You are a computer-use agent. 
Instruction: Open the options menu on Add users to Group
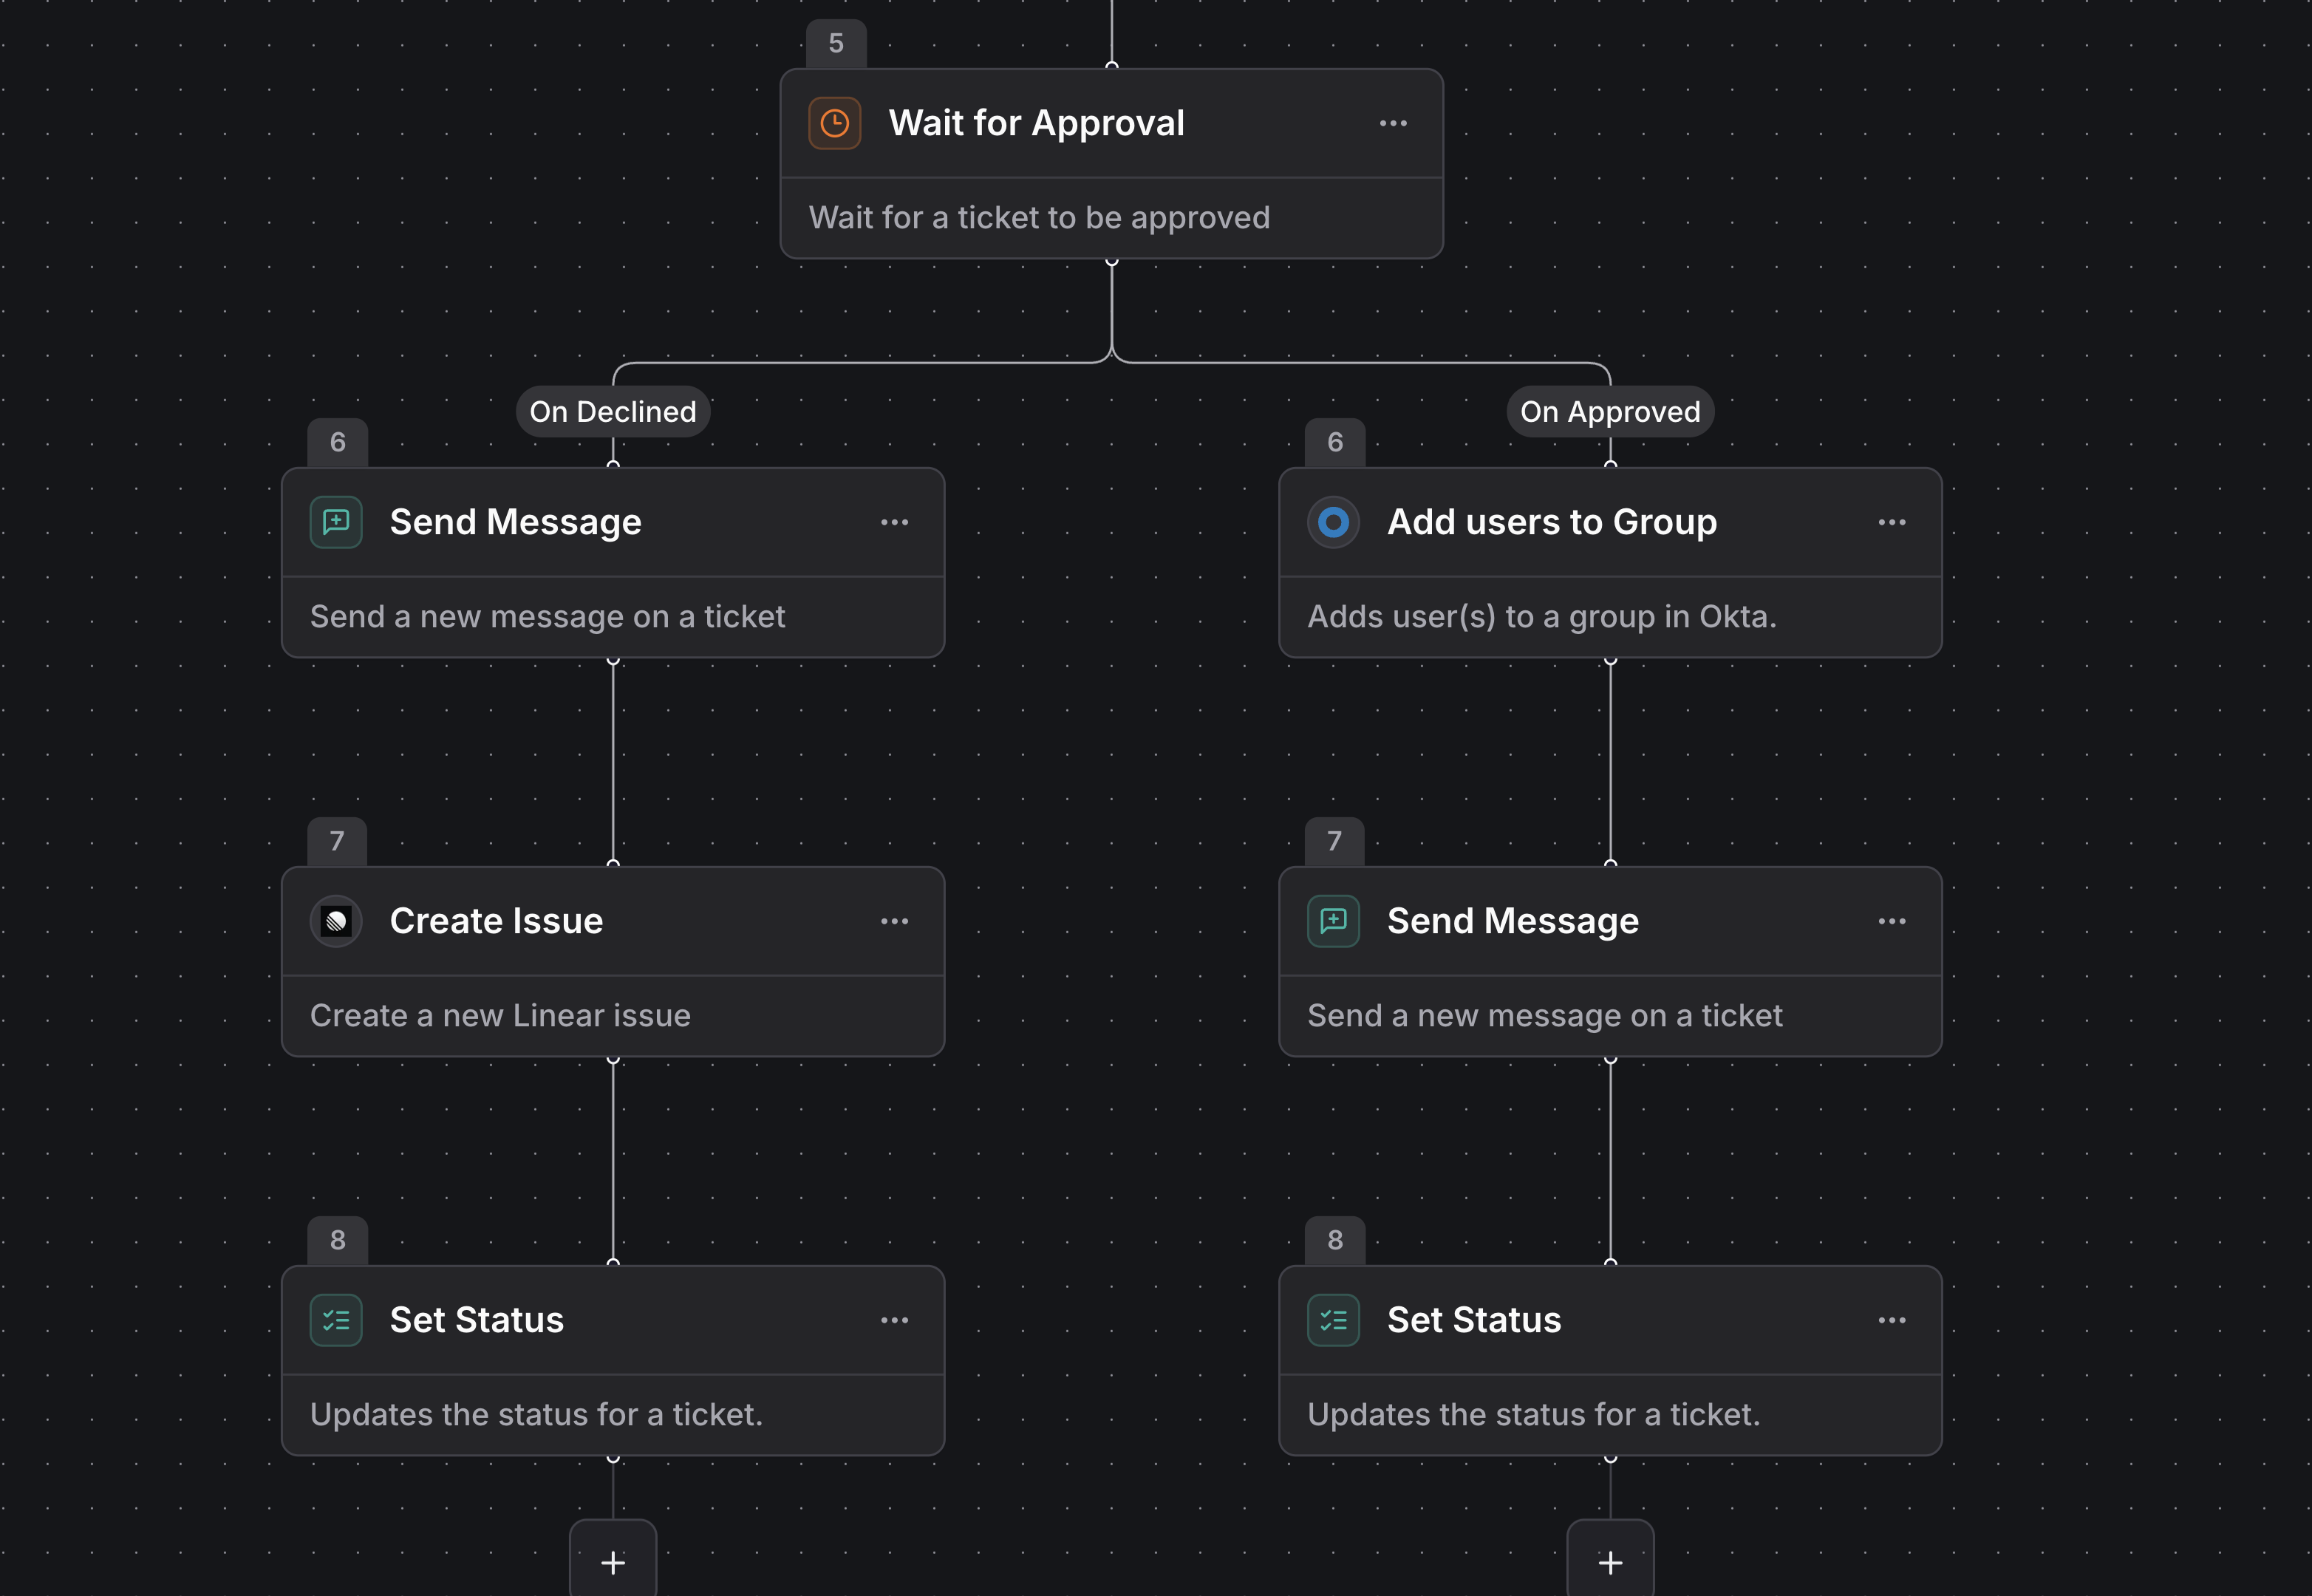1891,522
